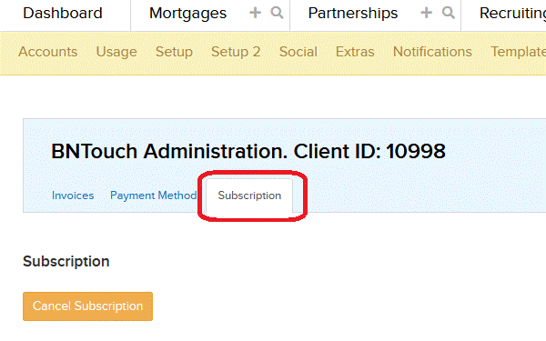Select Accounts in the yellow submenu
This screenshot has width=546, height=341.
pyautogui.click(x=48, y=52)
